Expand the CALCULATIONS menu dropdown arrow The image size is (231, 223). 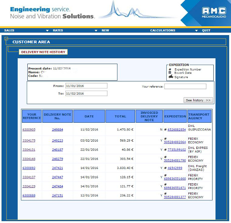pos(196,30)
